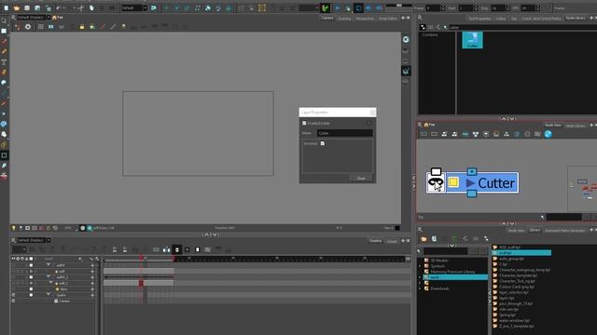Click the add layer plus icon in the Timeline header
The image size is (597, 335).
pos(80,259)
